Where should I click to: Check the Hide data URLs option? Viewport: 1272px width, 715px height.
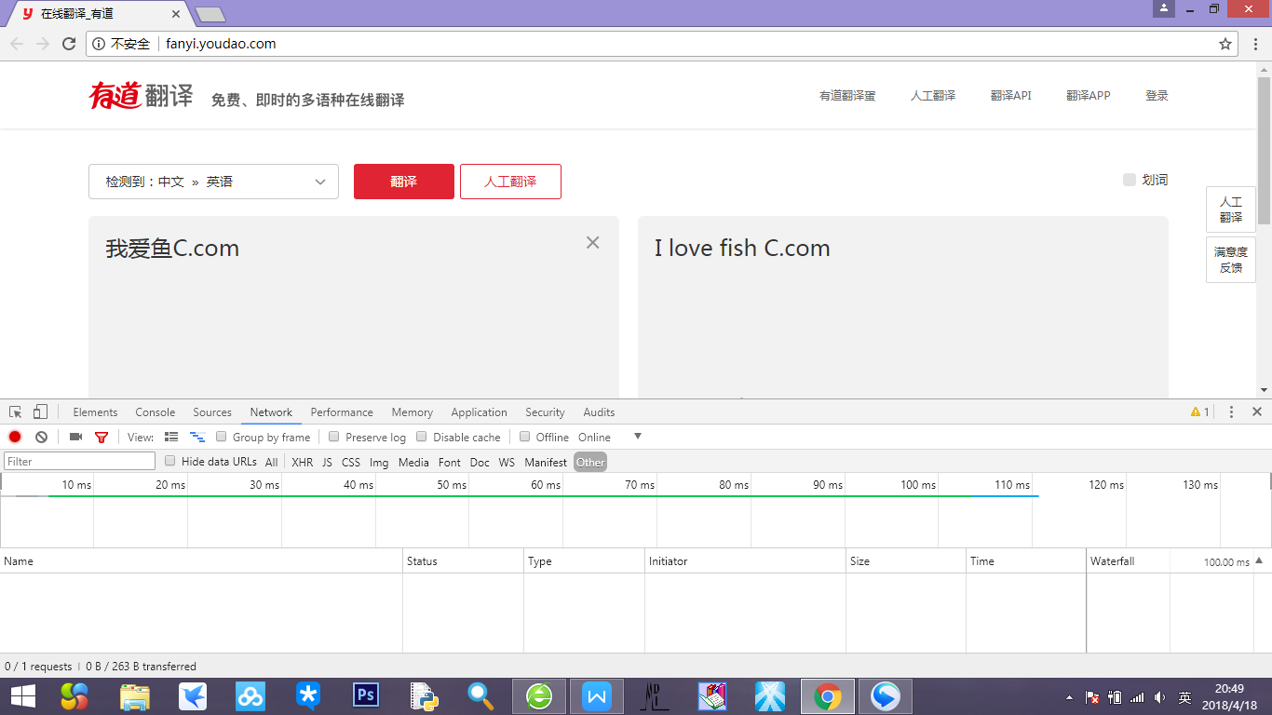(x=170, y=461)
